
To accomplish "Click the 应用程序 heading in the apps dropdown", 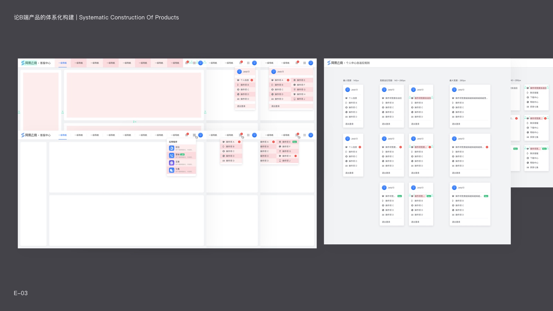I will 173,142.
